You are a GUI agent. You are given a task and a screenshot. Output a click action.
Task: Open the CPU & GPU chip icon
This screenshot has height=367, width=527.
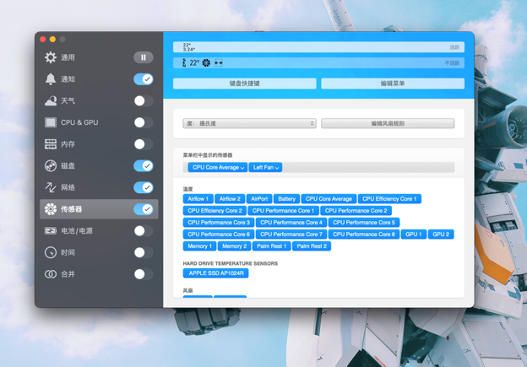pyautogui.click(x=51, y=122)
